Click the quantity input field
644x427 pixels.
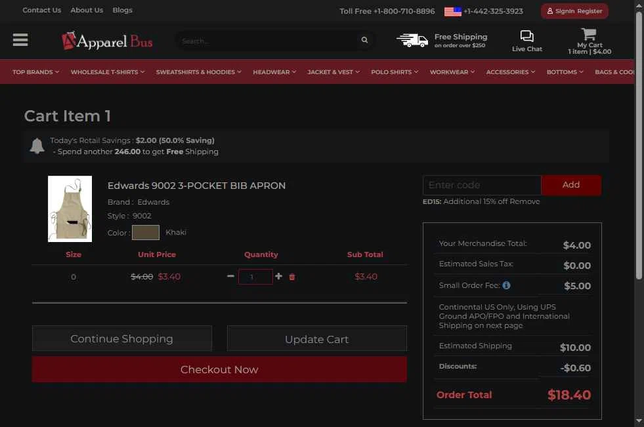tap(255, 277)
